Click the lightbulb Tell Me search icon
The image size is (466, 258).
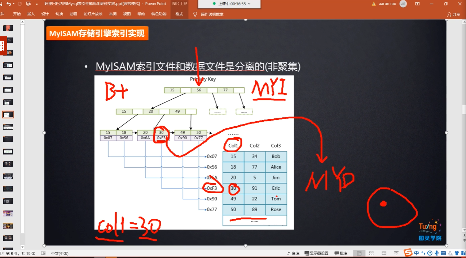[195, 14]
